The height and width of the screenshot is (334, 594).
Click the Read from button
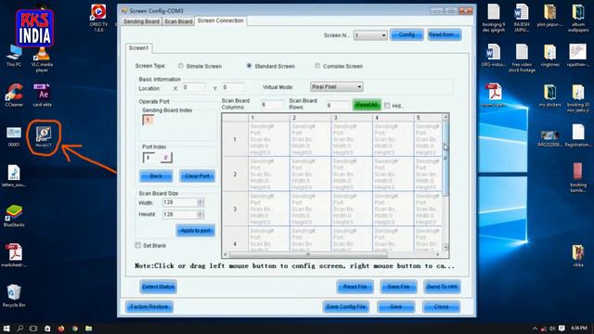[444, 35]
